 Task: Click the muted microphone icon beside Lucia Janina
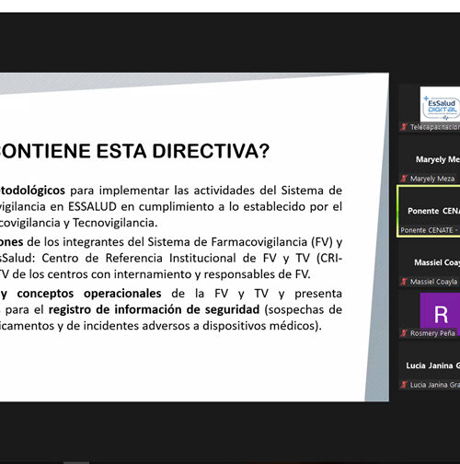click(404, 385)
